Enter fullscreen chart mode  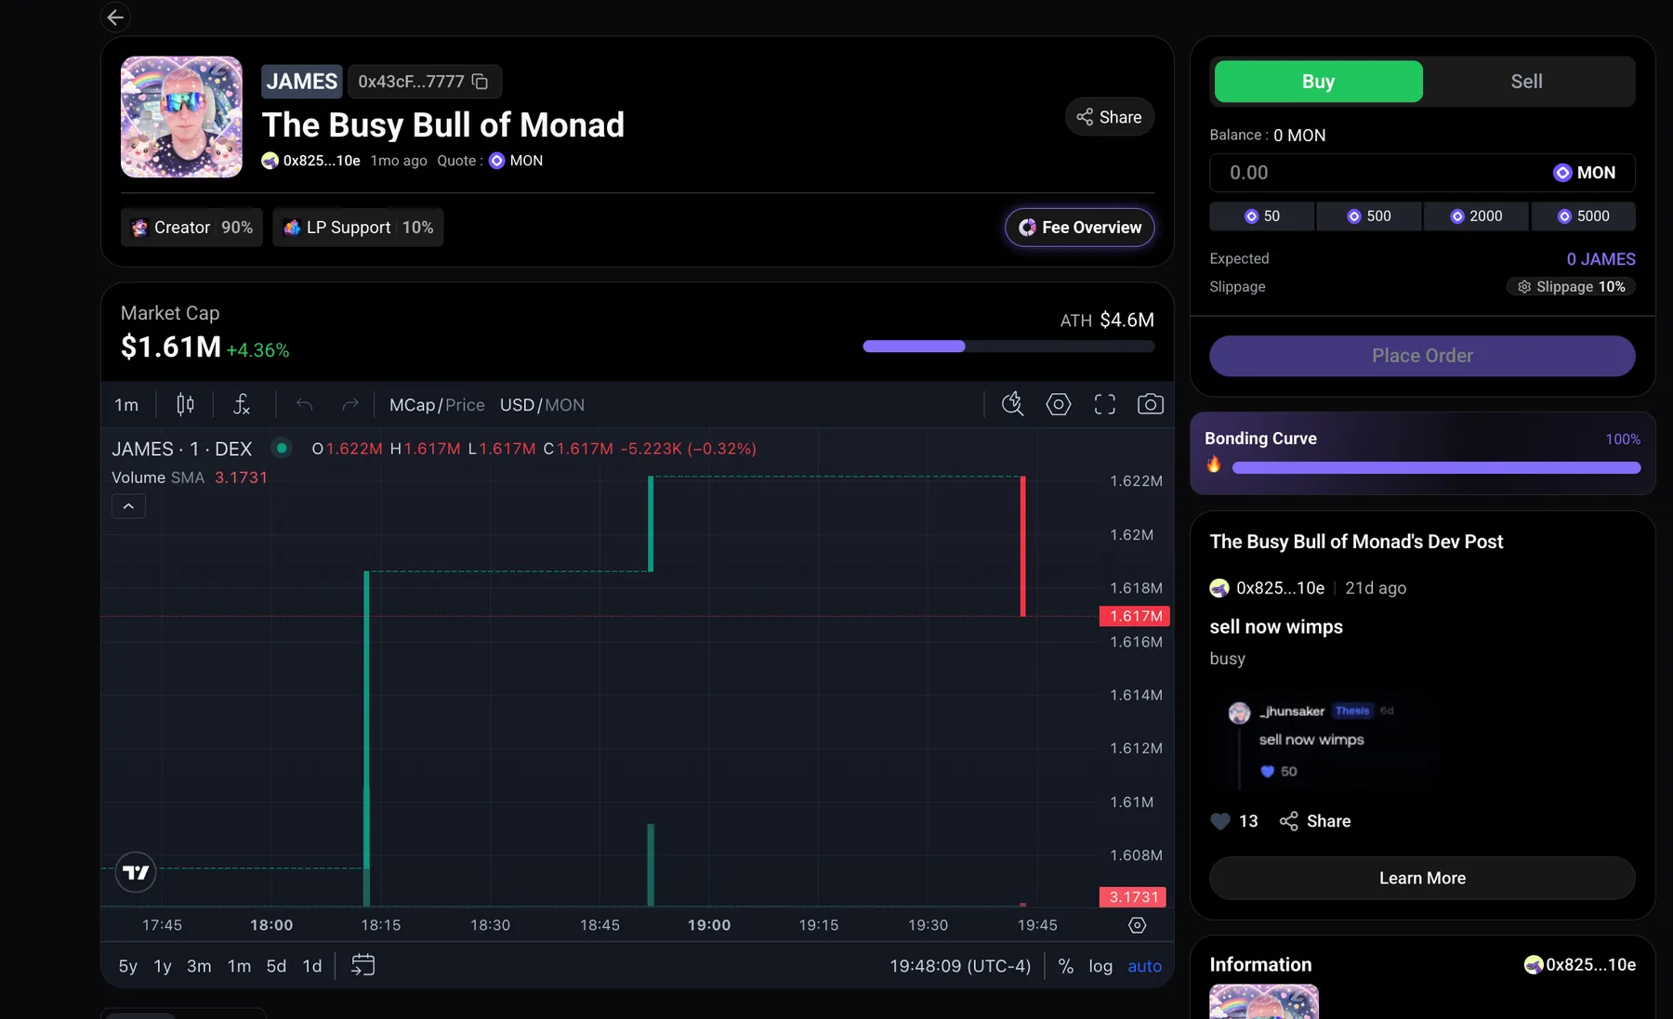click(x=1104, y=404)
